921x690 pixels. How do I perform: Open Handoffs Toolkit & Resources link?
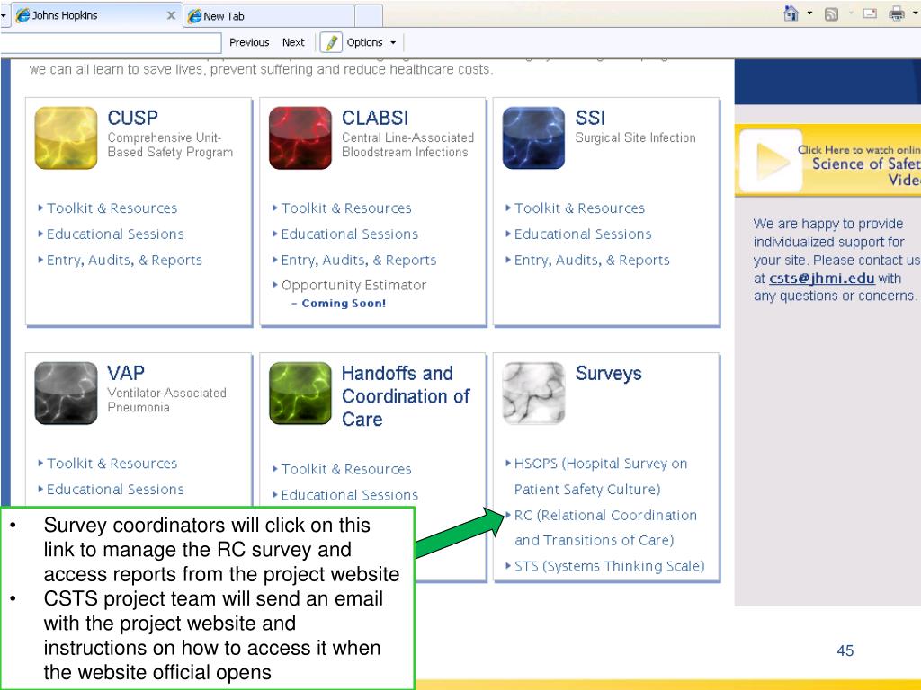346,469
